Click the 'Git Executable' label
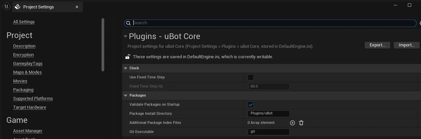The height and width of the screenshot is (139, 421). pos(142,132)
